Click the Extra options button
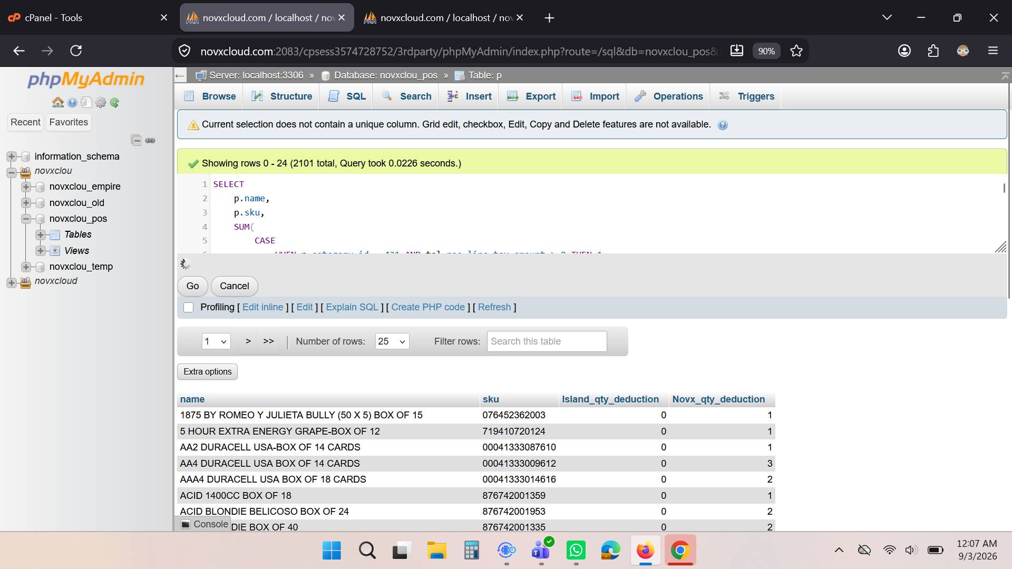The width and height of the screenshot is (1012, 569). 207,371
